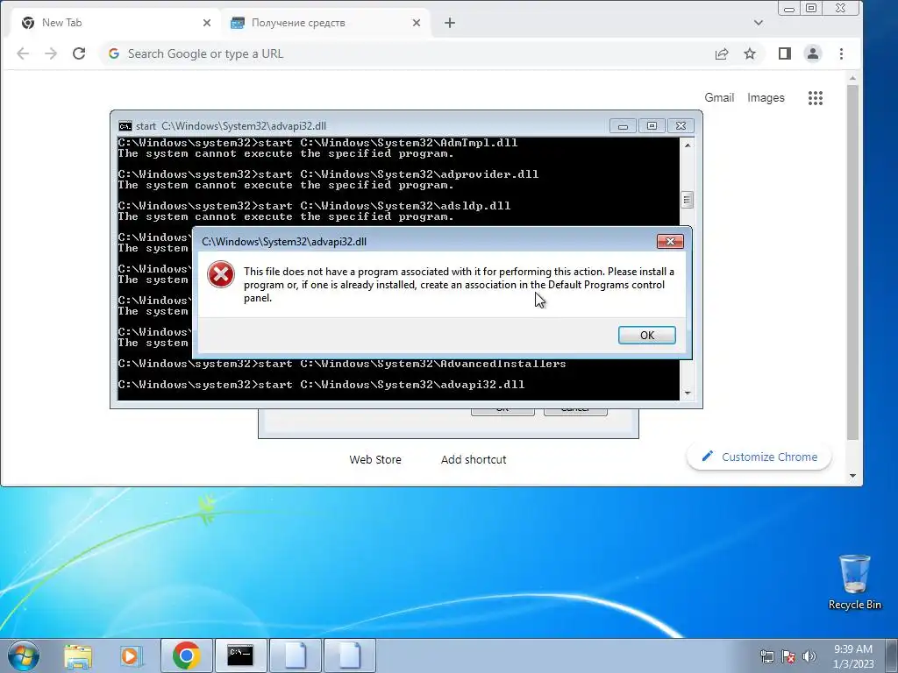The width and height of the screenshot is (898, 673).
Task: Select second blank document taskbar item
Action: 350,655
